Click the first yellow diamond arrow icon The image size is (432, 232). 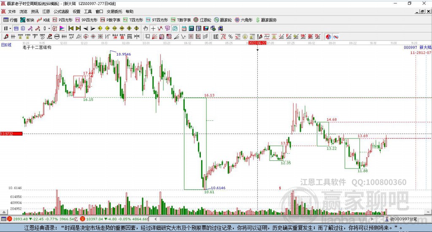[x=100, y=28]
